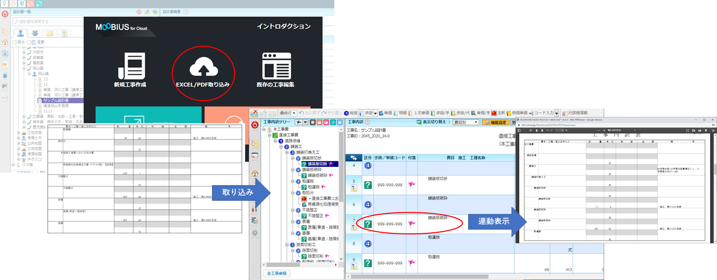Click the green refresh icon in 工事内訳ツリー header
The height and width of the screenshot is (280, 717).
[x=333, y=122]
